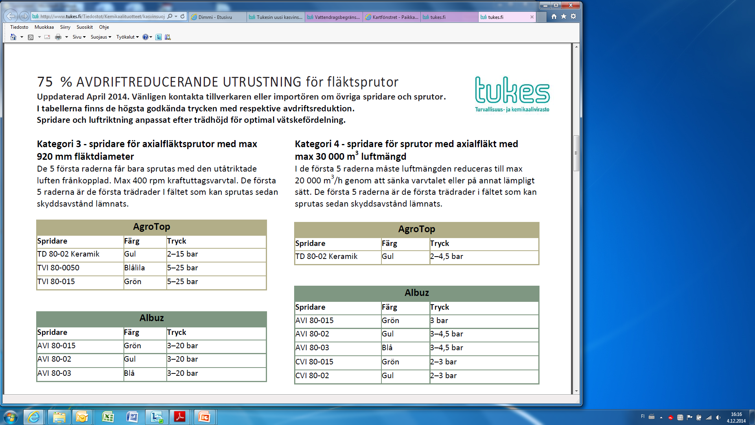Open the Työkalut dropdown menu

[127, 37]
